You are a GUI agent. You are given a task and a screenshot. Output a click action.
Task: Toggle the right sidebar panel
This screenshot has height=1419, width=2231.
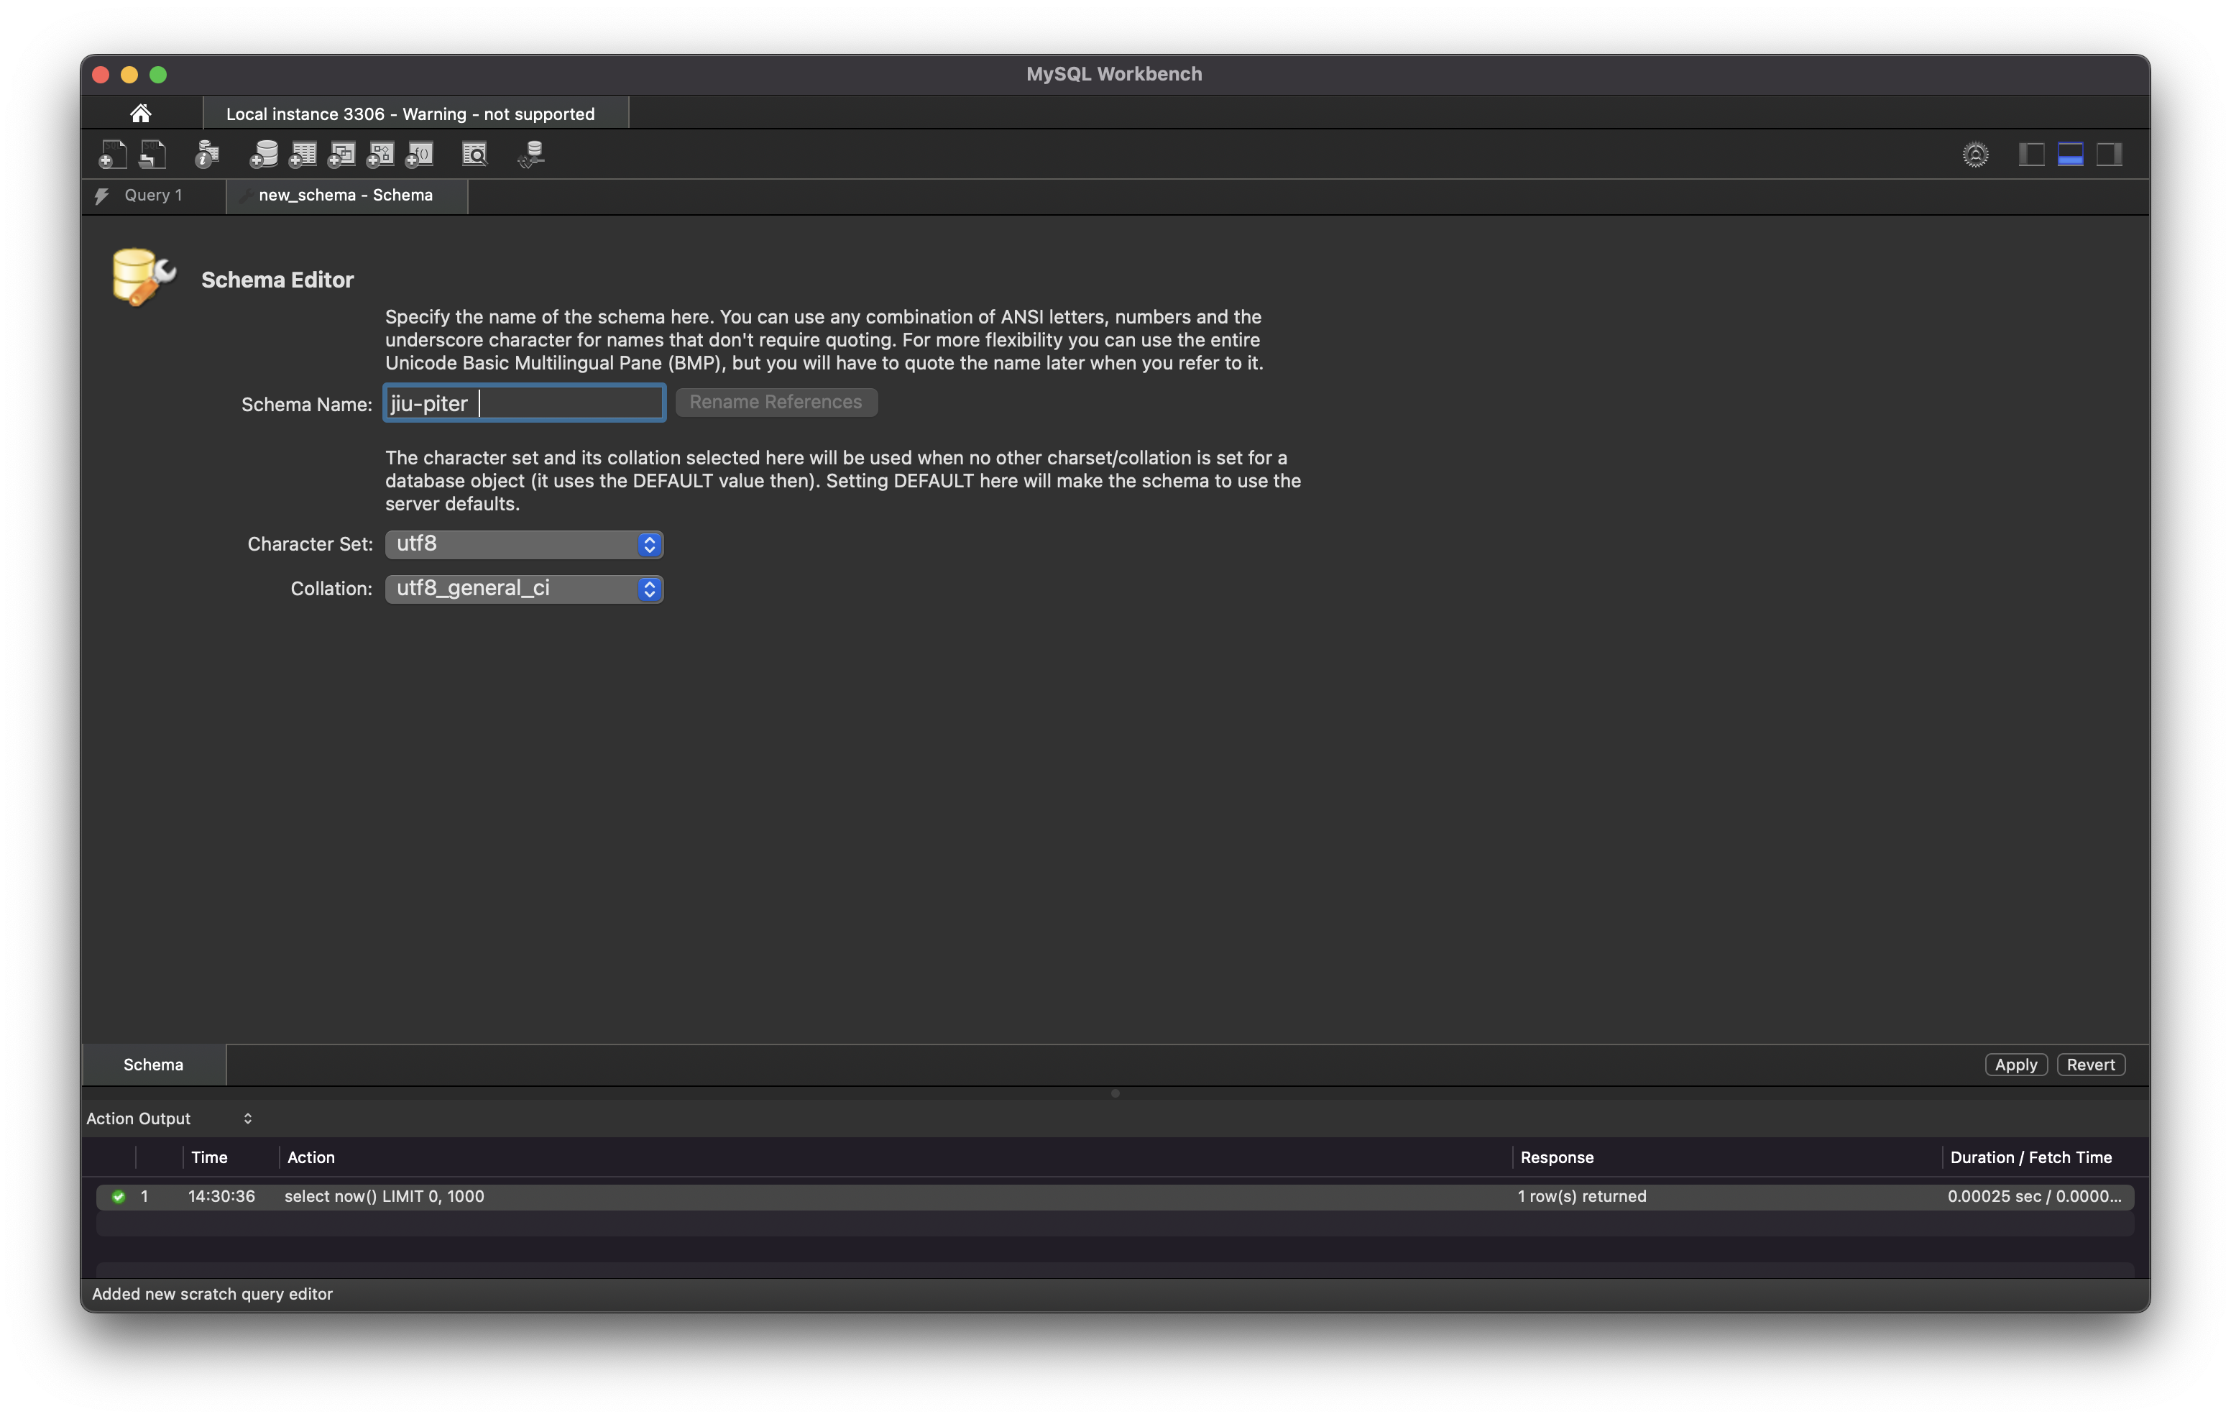2109,154
